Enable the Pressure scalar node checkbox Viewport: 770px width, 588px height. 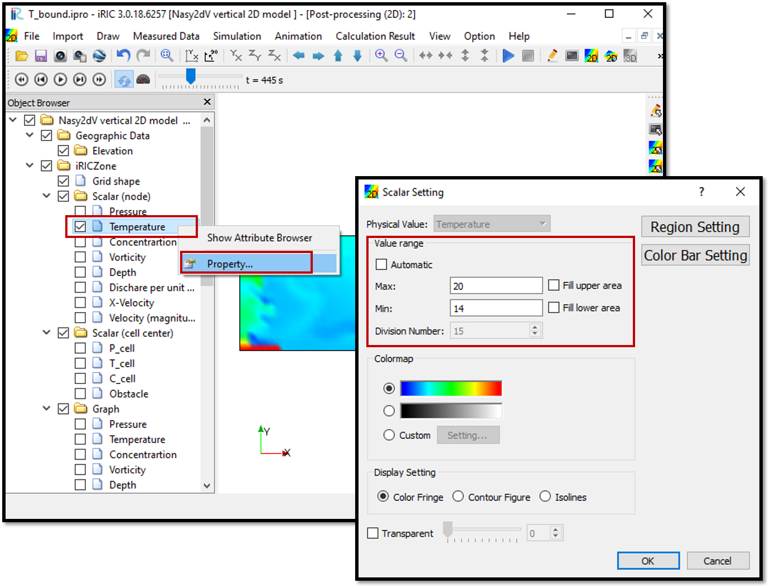80,211
